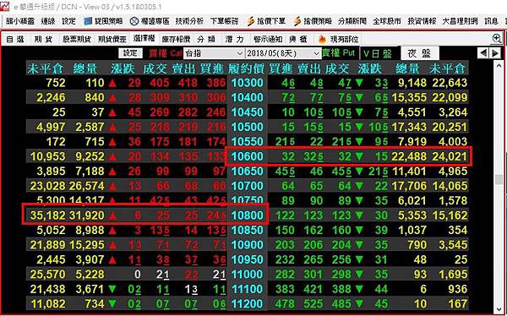
Task: Click the scrollbar down arrow
Action: (499, 309)
